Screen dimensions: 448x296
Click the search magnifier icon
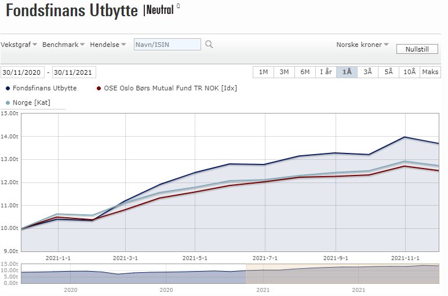(209, 45)
